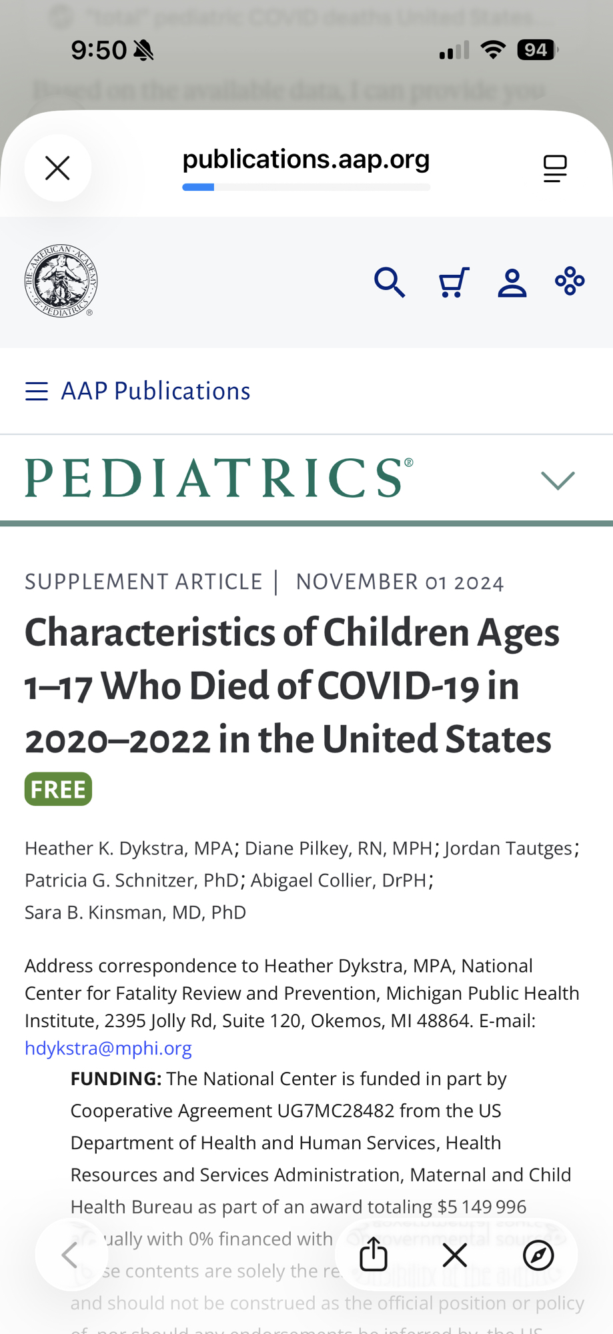Viewport: 613px width, 1334px height.
Task: Go to the Pediatrics journal home logo
Action: tap(219, 478)
